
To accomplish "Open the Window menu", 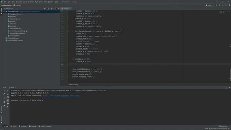I will (x=51, y=2).
